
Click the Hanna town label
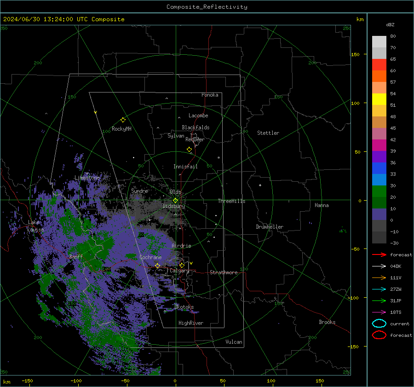tap(322, 205)
